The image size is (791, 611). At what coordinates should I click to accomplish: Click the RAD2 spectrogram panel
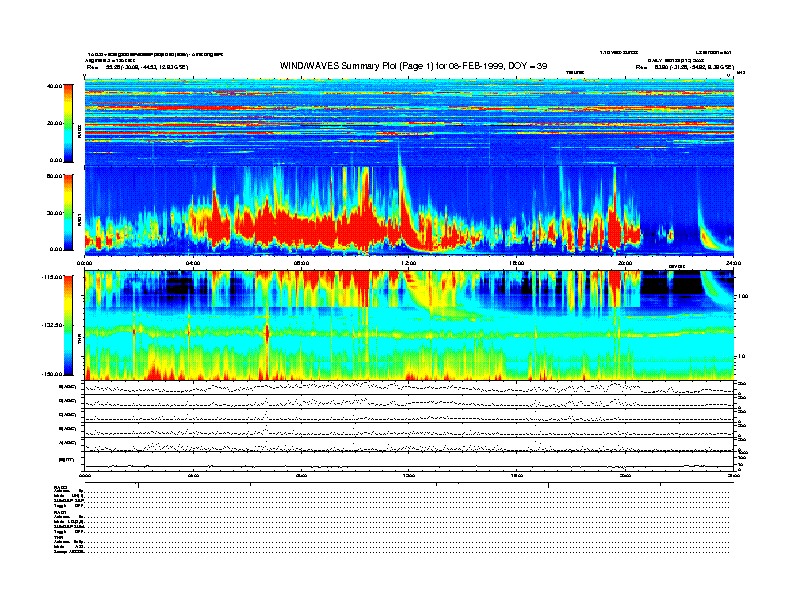(x=409, y=123)
